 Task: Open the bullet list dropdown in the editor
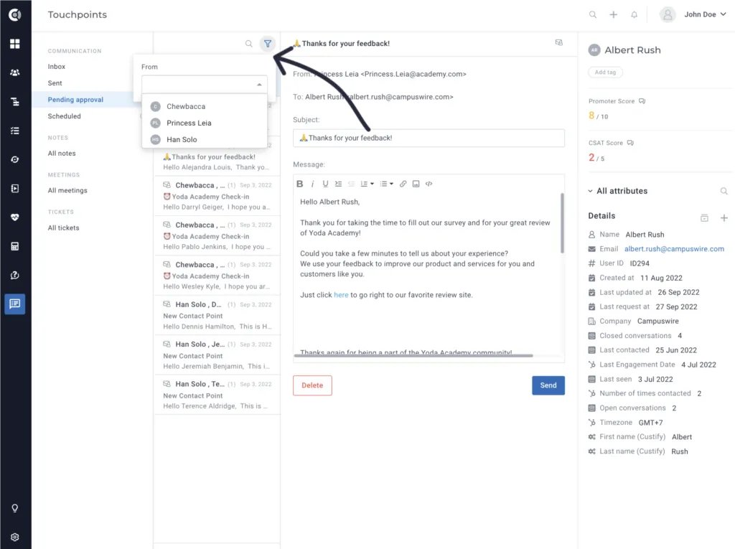click(387, 184)
